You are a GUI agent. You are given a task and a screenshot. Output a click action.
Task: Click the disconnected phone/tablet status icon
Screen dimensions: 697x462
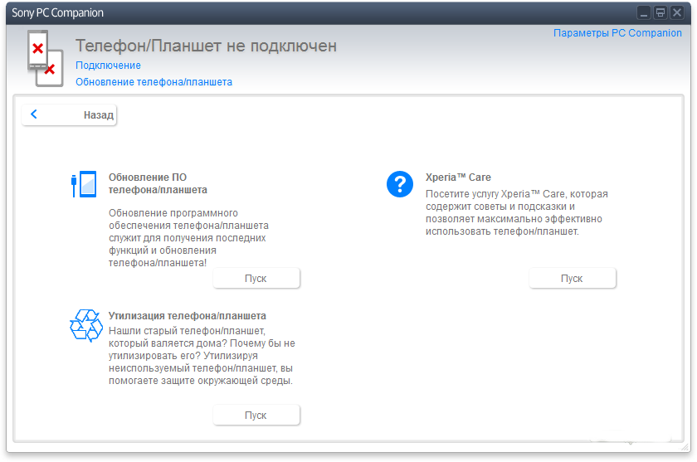pyautogui.click(x=45, y=58)
